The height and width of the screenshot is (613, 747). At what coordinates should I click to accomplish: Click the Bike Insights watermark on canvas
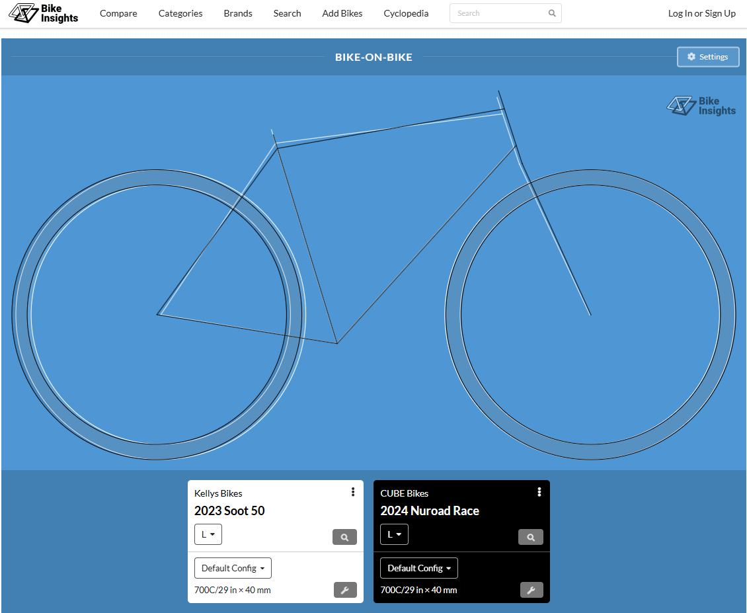pos(701,106)
